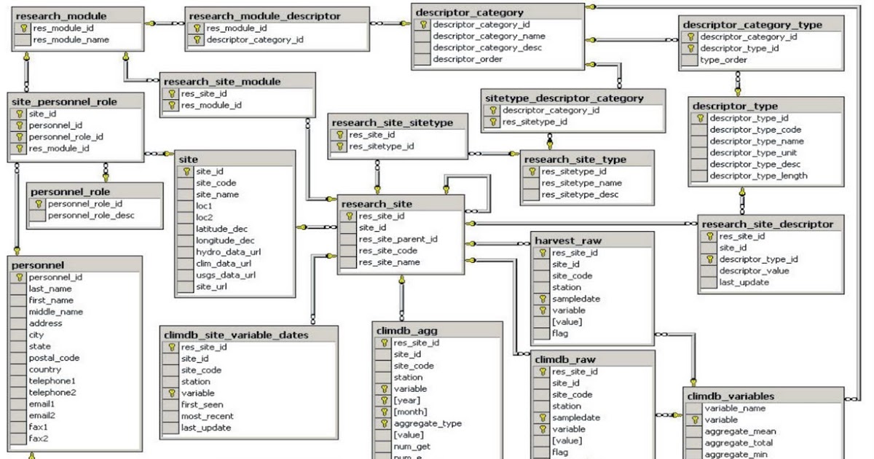The height and width of the screenshot is (459, 874).
Task: Click the key icon beside sampledate in climdb_raw
Action: click(x=541, y=417)
